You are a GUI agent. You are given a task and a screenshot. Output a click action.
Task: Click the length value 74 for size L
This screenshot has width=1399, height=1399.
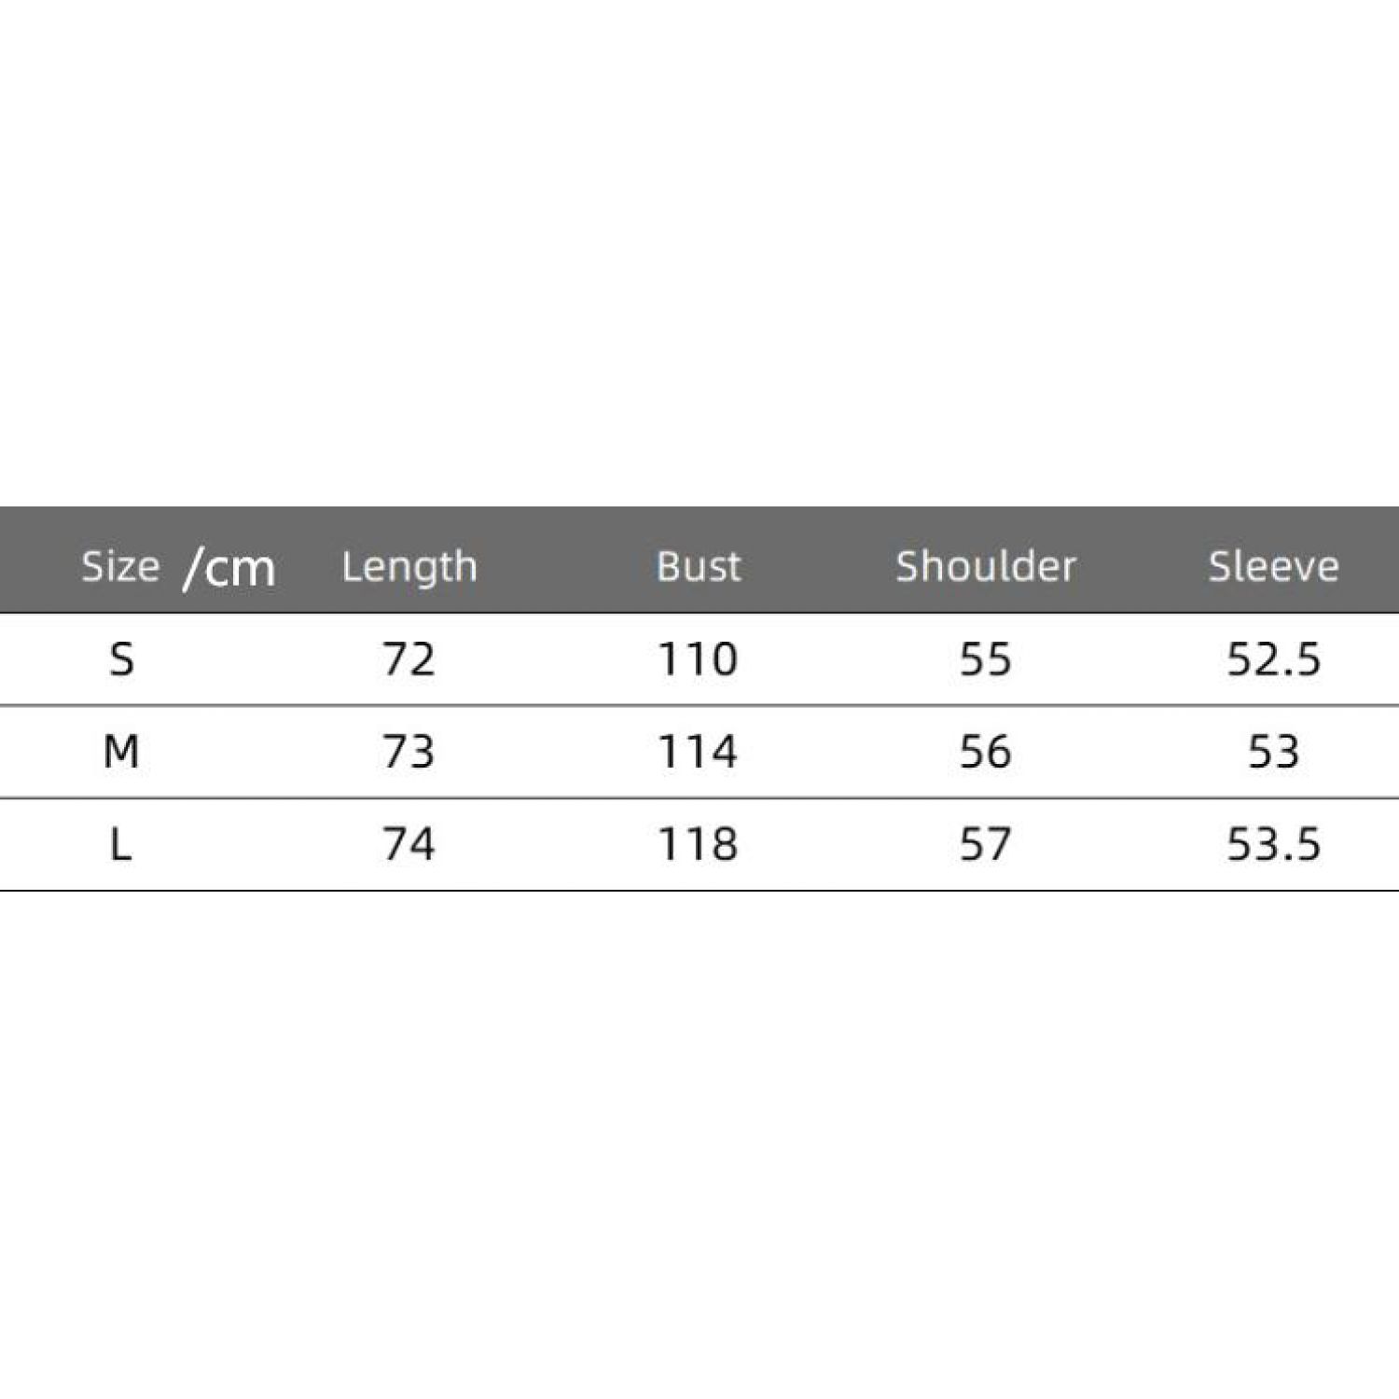click(x=409, y=844)
